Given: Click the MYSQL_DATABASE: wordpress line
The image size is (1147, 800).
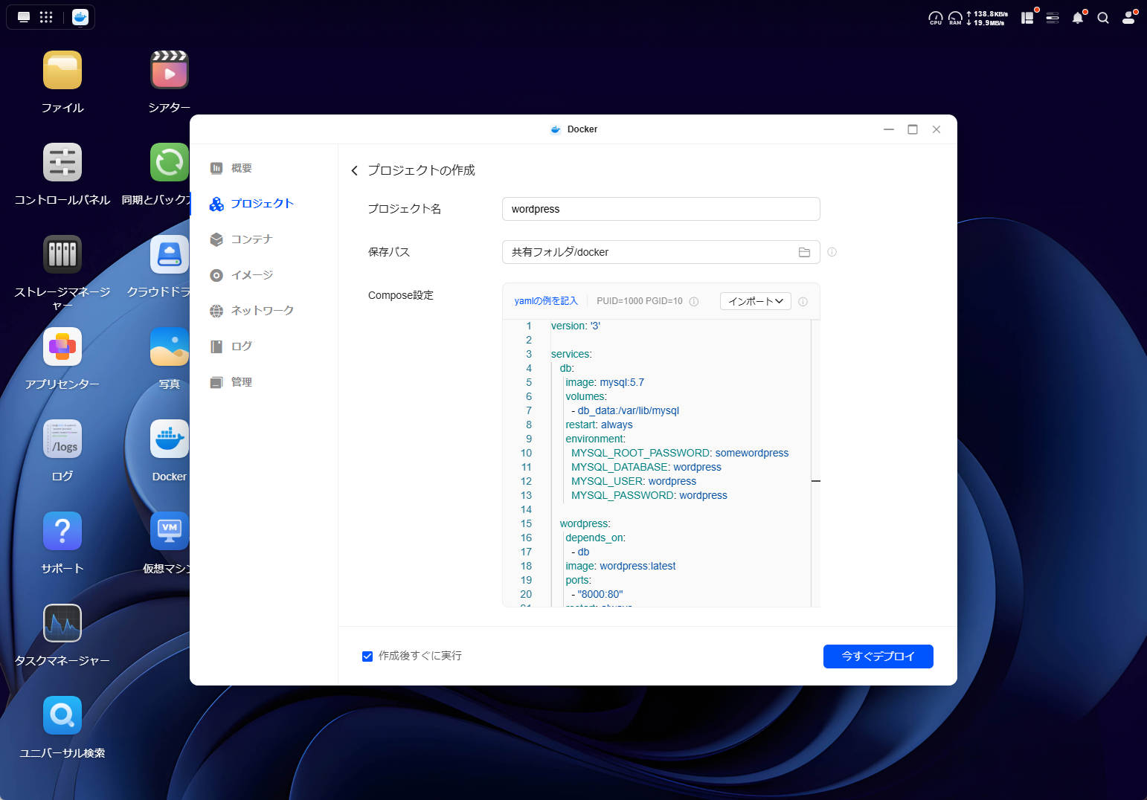Looking at the screenshot, I should pyautogui.click(x=646, y=468).
